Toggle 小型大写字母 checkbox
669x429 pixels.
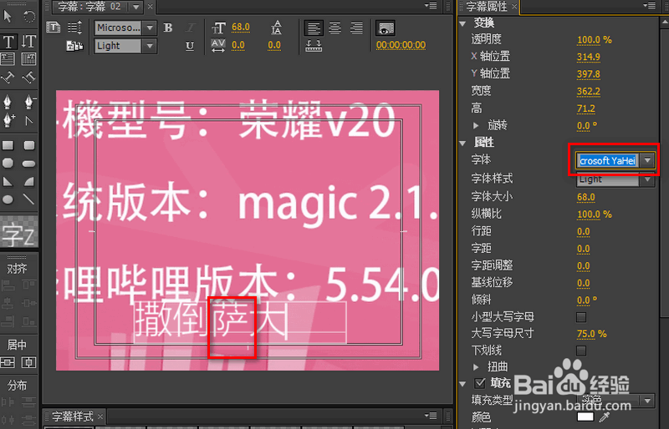pyautogui.click(x=580, y=317)
